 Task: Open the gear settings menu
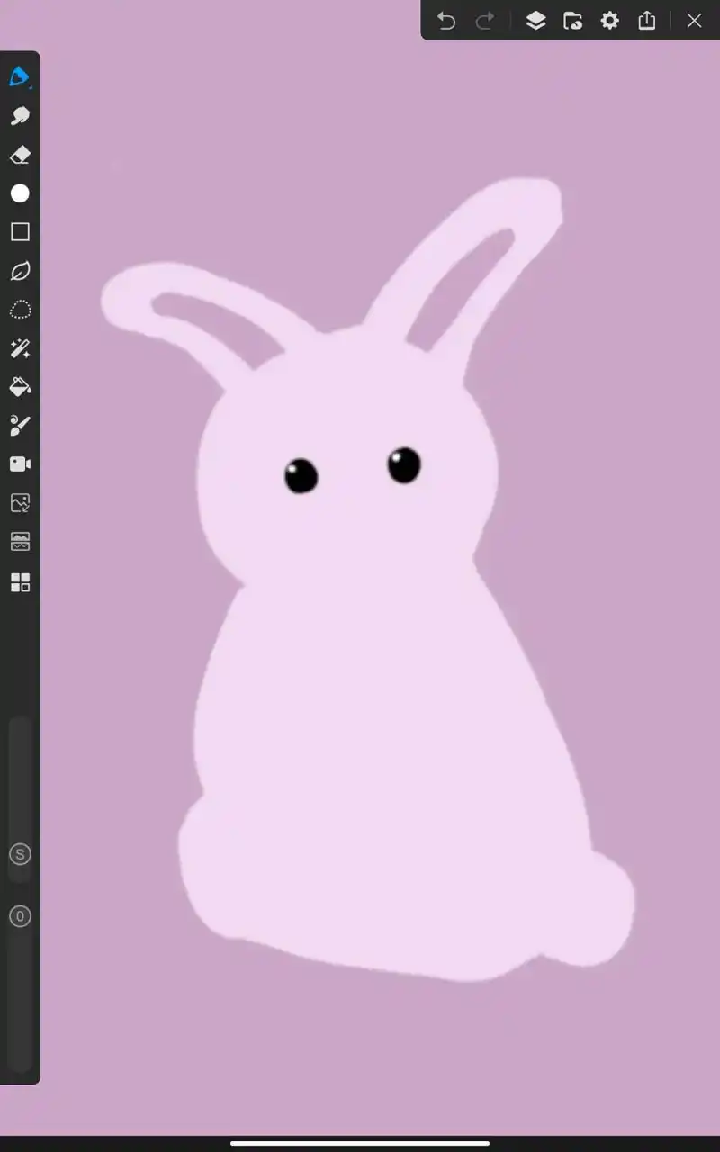point(610,21)
